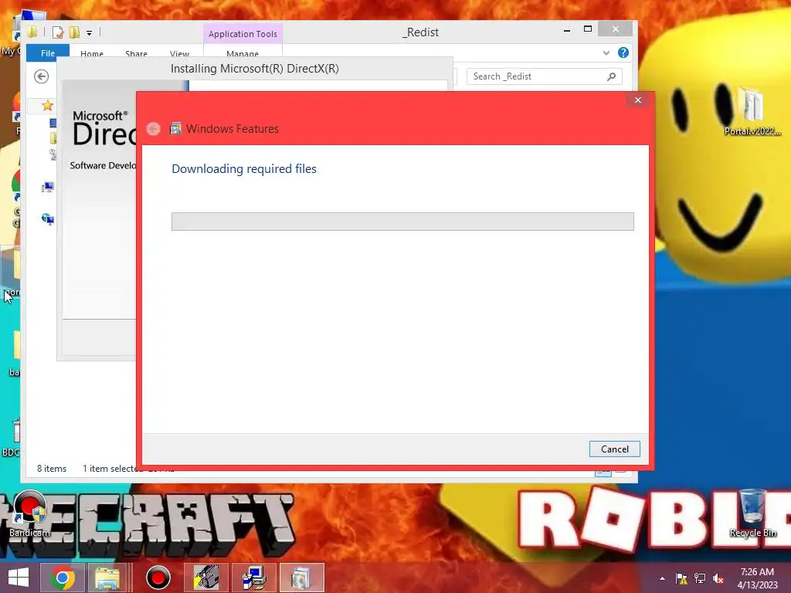
Task: Select the Portal.v2022 desktop folder
Action: (x=752, y=110)
